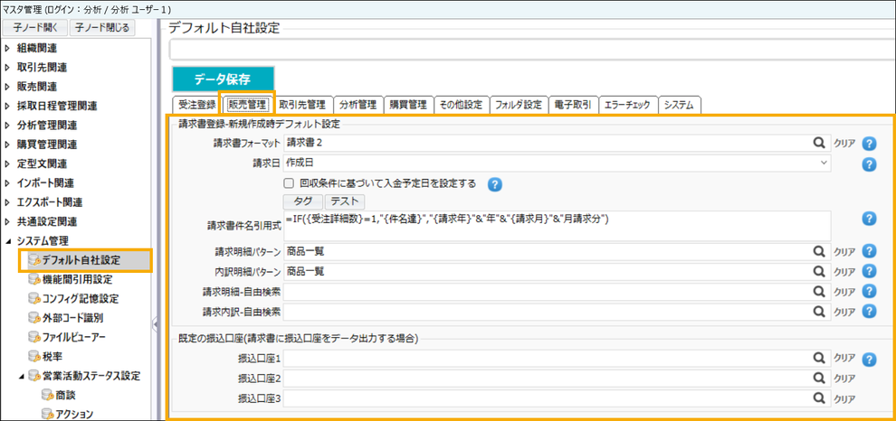This screenshot has height=421, width=896.
Task: Expand the 取引先関連 tree node
Action: 7,68
